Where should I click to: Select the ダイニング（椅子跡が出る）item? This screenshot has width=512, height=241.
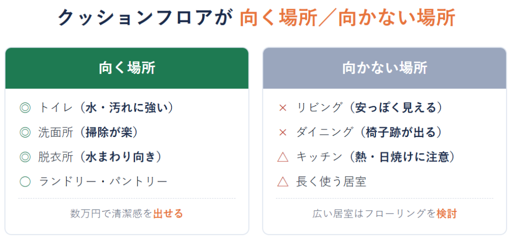[x=369, y=132]
